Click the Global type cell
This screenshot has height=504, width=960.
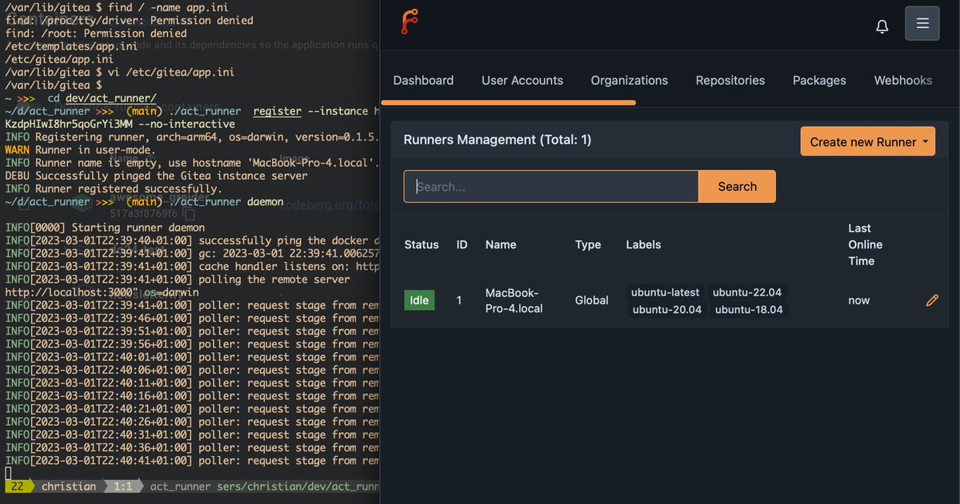click(592, 300)
